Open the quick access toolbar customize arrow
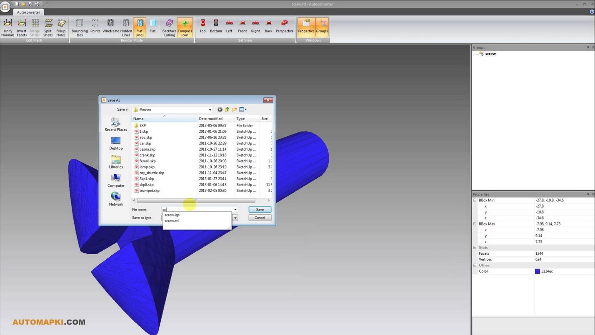595x335 pixels. (x=47, y=4)
